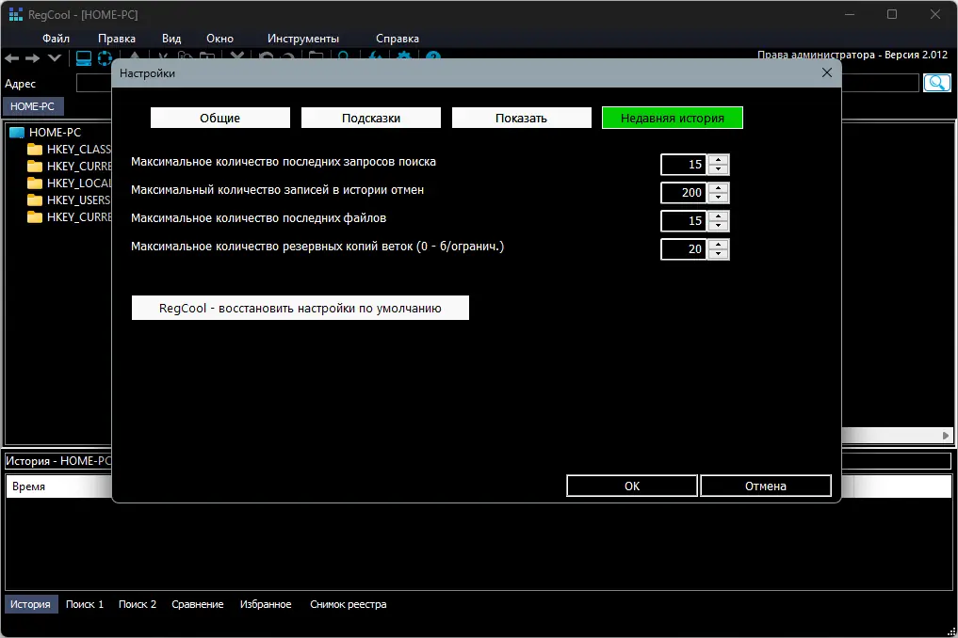Click the Максимальное количество последних файлов label
The width and height of the screenshot is (958, 638).
tap(258, 218)
